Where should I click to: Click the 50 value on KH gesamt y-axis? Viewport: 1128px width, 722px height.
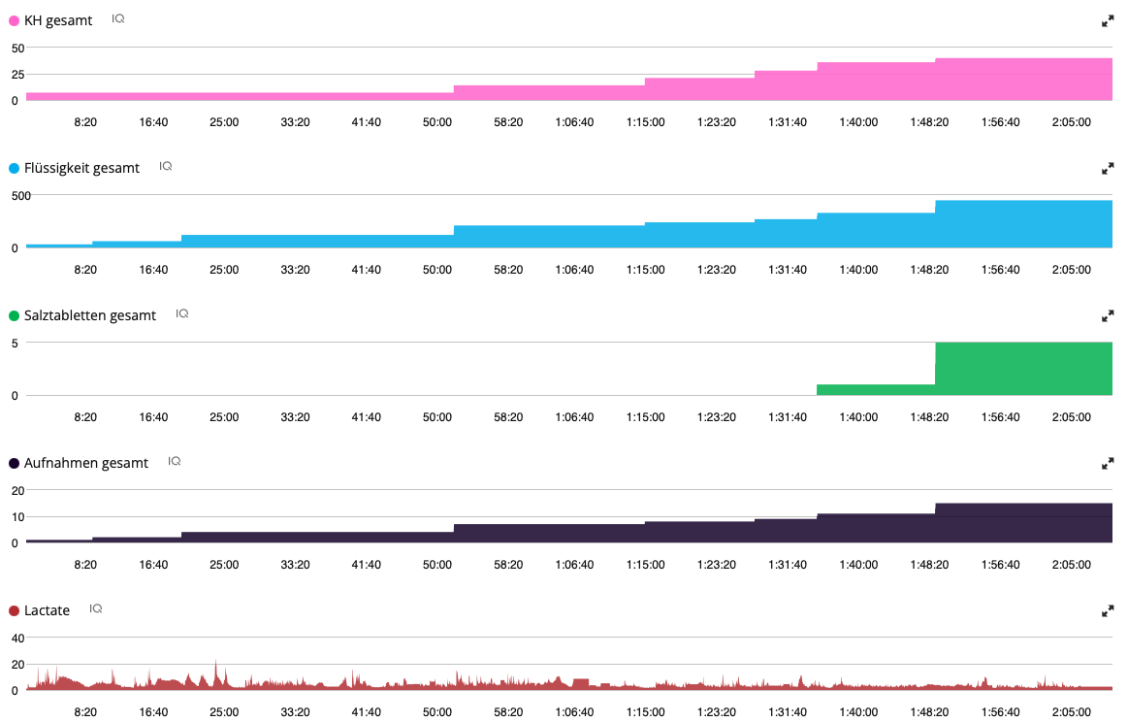[18, 49]
